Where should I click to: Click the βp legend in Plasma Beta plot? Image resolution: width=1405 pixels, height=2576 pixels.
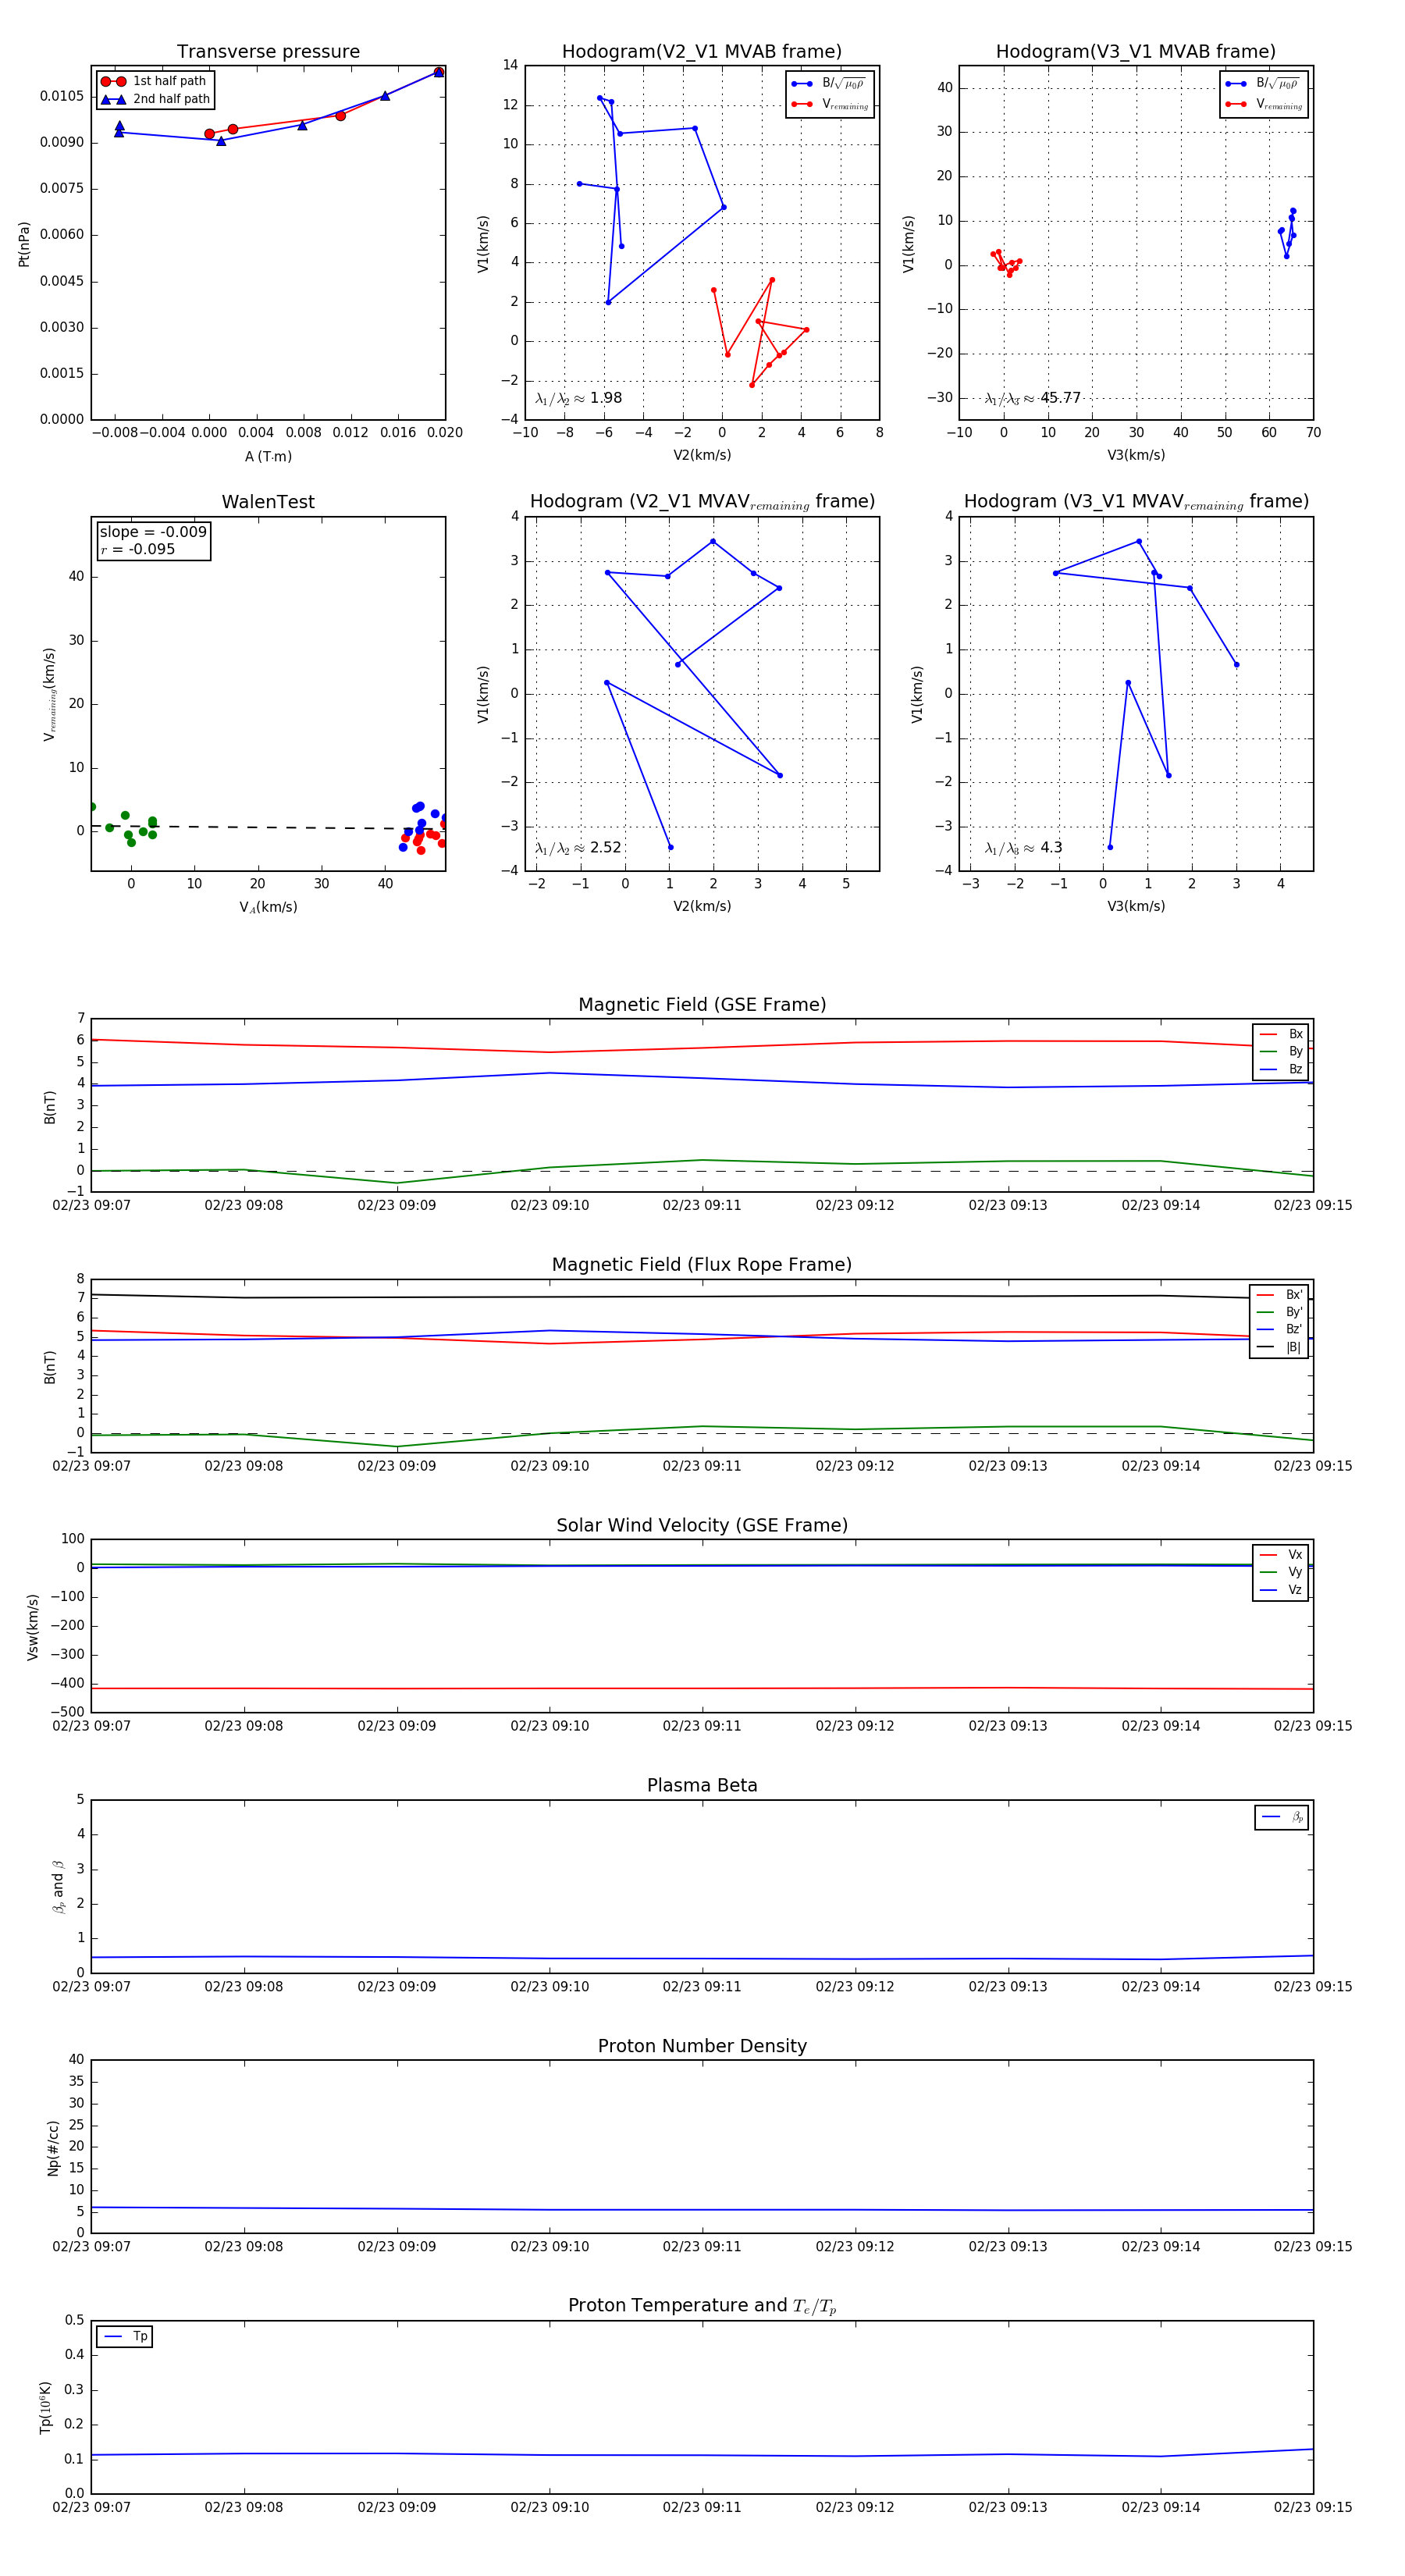pos(1282,1817)
